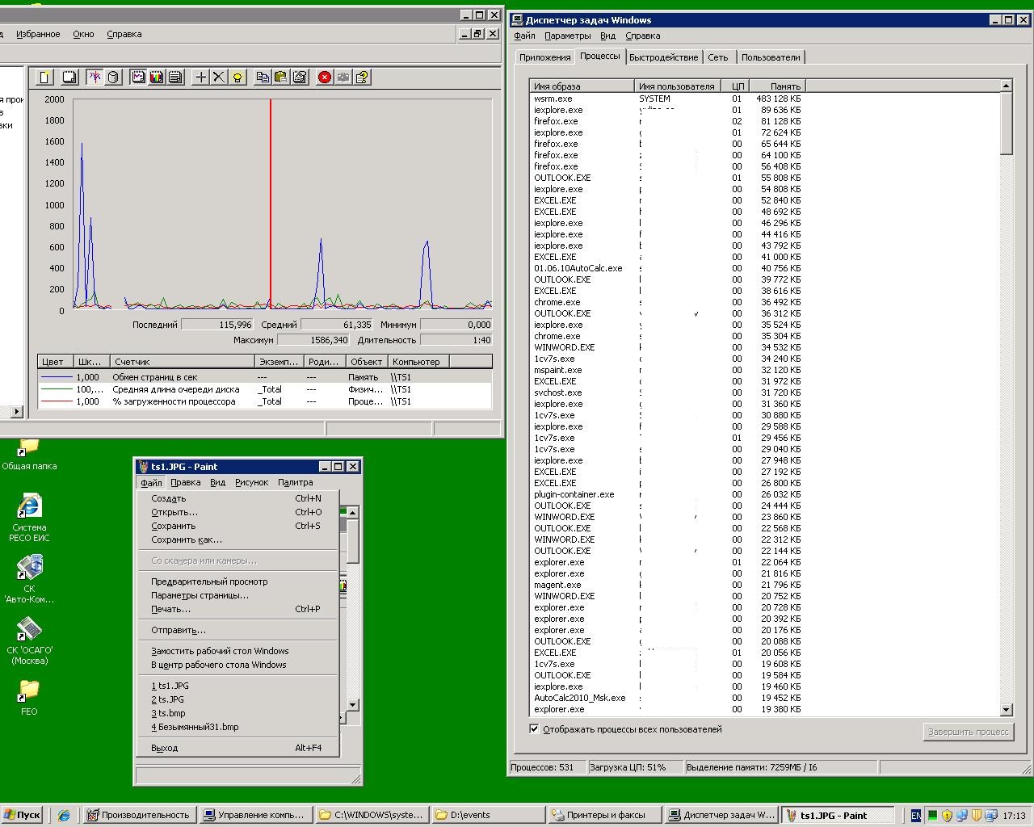Image resolution: width=1034 pixels, height=827 pixels.
Task: Click the Завершить процесс button
Action: 969,732
